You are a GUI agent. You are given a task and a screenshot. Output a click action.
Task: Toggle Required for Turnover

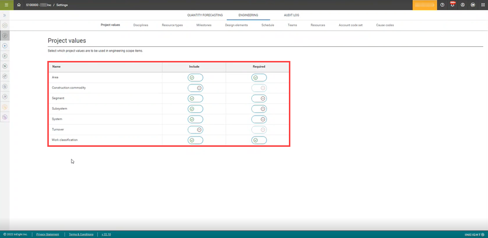259,130
